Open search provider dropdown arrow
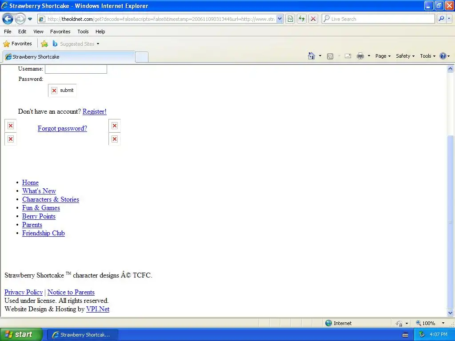Viewport: 455px width, 341px height. (x=449, y=19)
